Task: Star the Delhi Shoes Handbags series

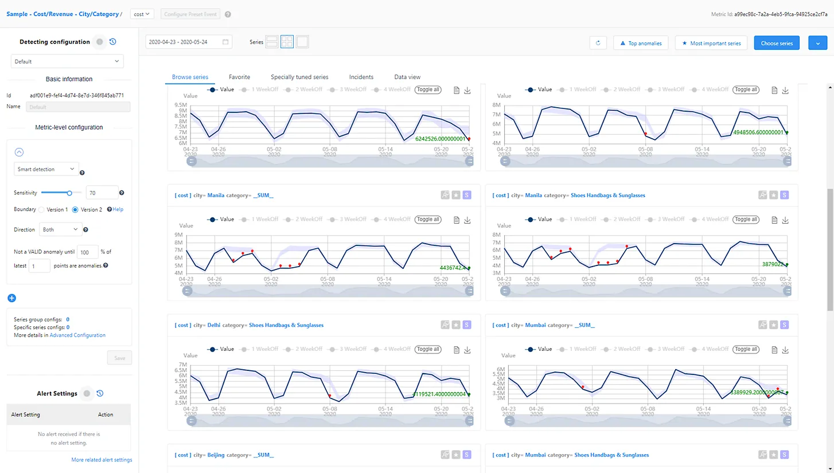Action: (456, 325)
